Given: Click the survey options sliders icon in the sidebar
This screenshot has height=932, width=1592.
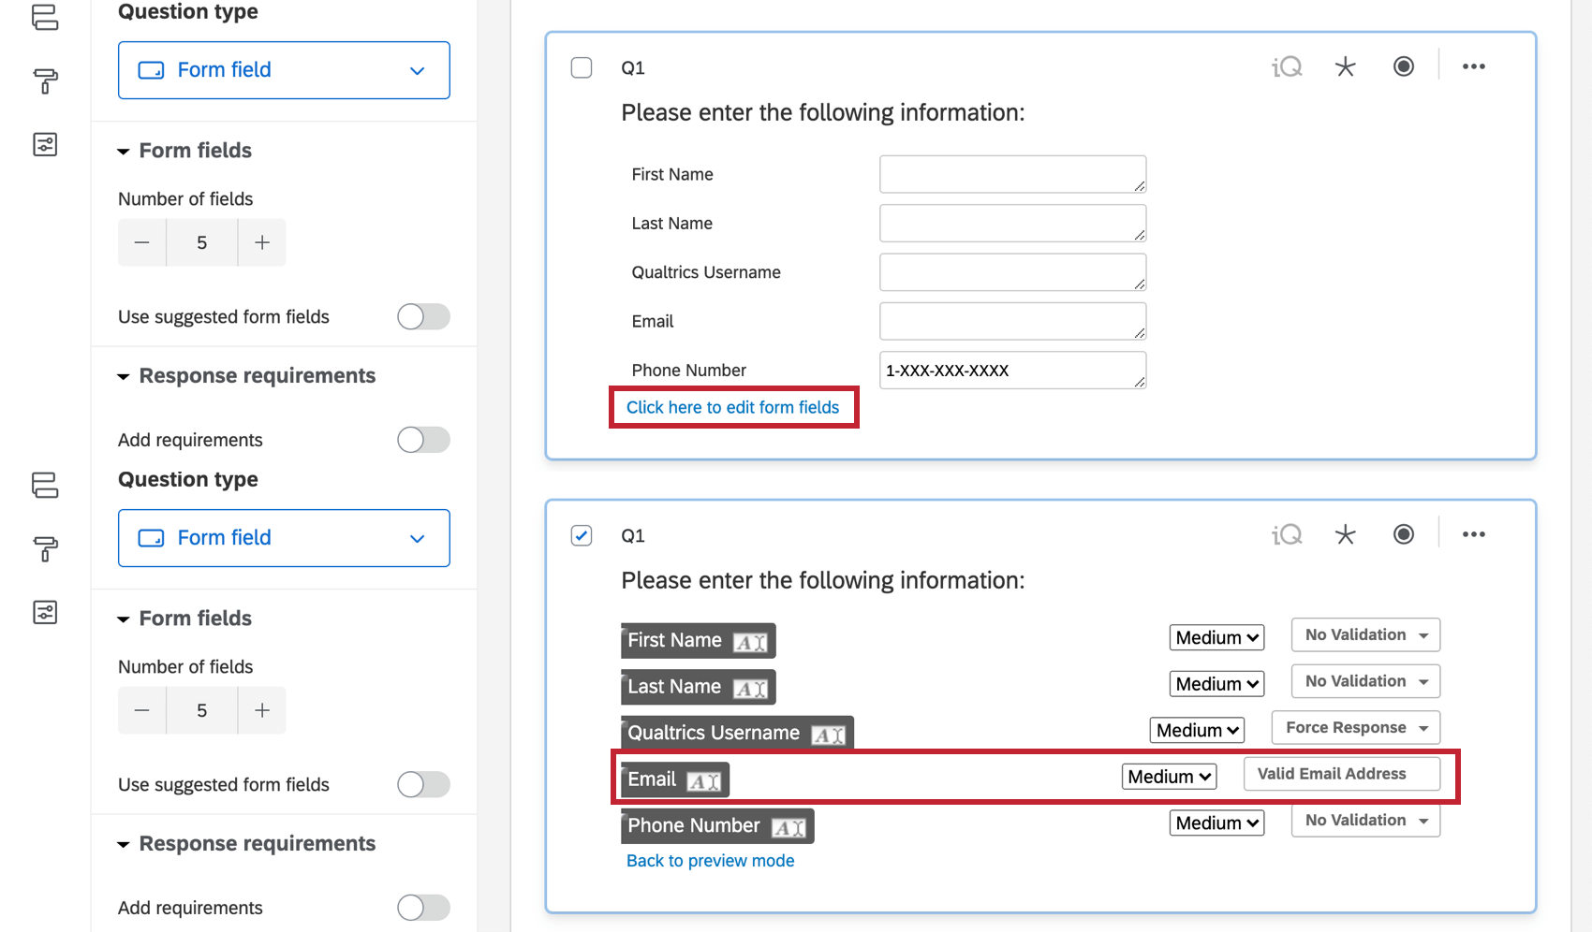Looking at the screenshot, I should click(44, 144).
